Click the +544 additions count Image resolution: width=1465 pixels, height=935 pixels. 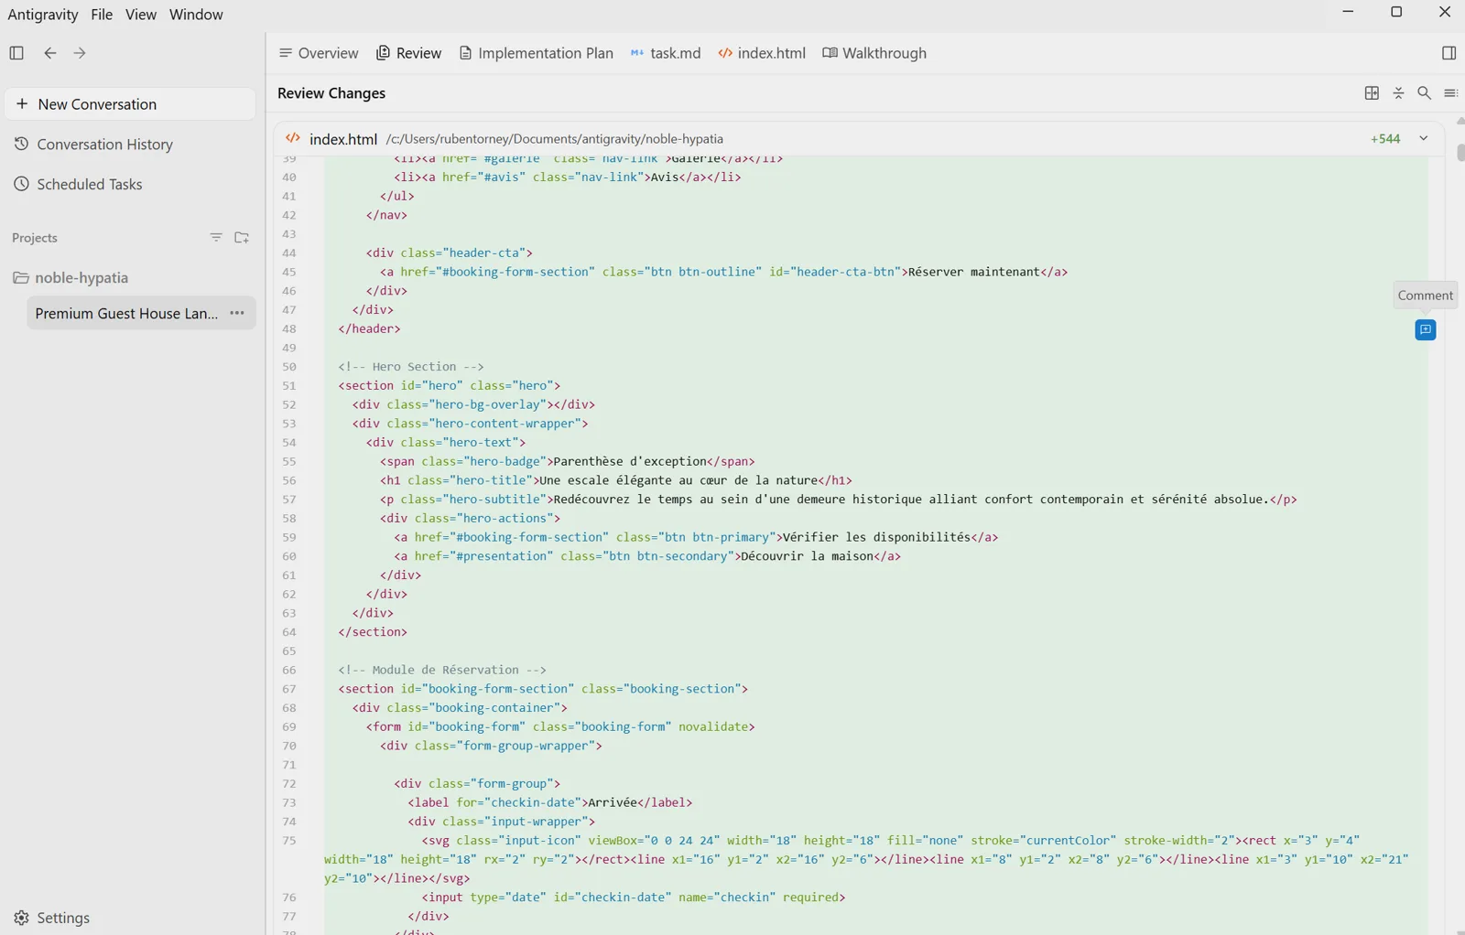point(1385,139)
